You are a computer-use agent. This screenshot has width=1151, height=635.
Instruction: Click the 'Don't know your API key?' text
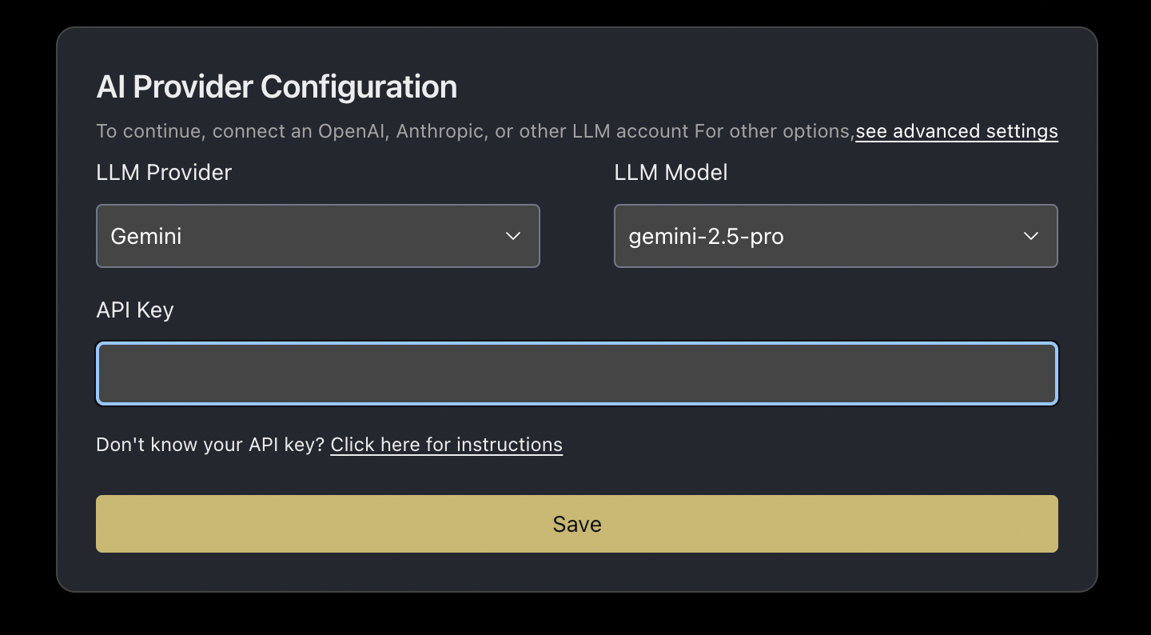point(211,445)
